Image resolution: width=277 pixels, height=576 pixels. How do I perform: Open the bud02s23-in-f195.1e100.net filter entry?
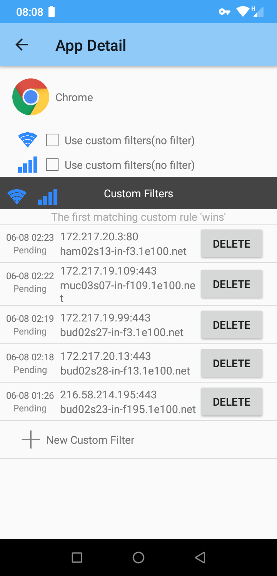tap(100, 402)
